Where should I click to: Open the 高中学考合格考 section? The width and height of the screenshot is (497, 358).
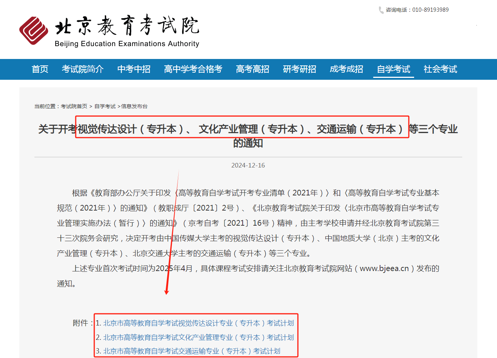(193, 69)
